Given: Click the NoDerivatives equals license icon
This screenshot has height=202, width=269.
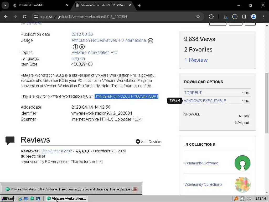Looking at the screenshot, I should click(x=82, y=47).
